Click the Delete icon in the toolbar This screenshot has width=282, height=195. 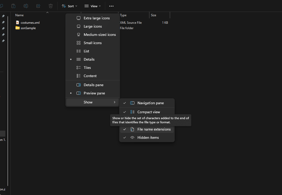tap(51, 6)
